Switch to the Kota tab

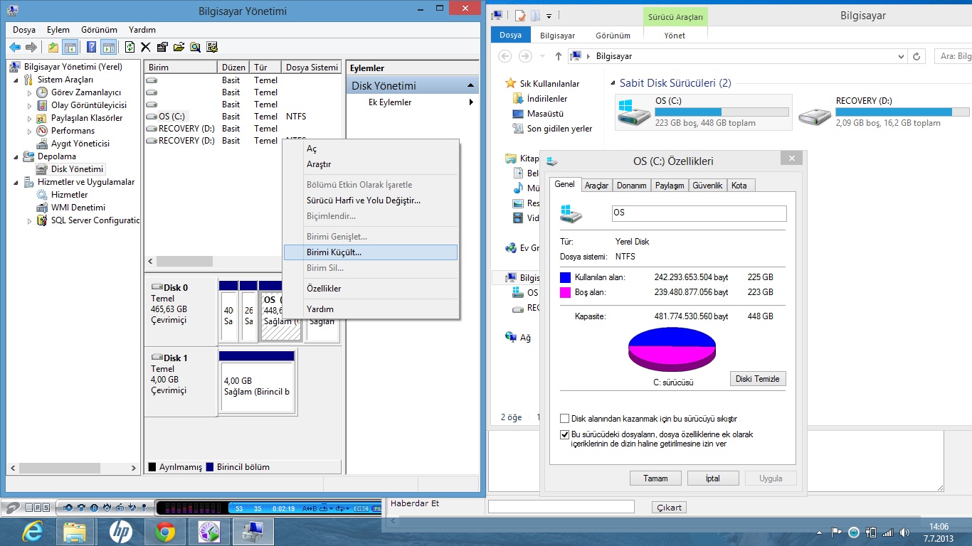click(x=739, y=186)
